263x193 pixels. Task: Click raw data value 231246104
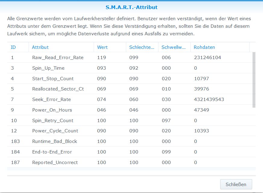click(x=208, y=58)
